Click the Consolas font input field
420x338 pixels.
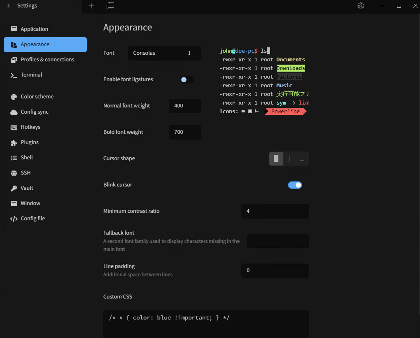click(164, 53)
